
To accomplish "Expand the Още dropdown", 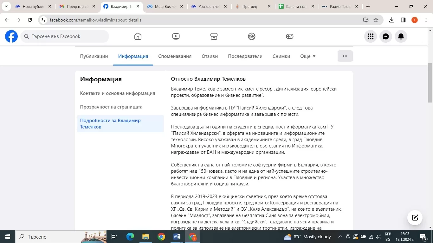I will (308, 56).
